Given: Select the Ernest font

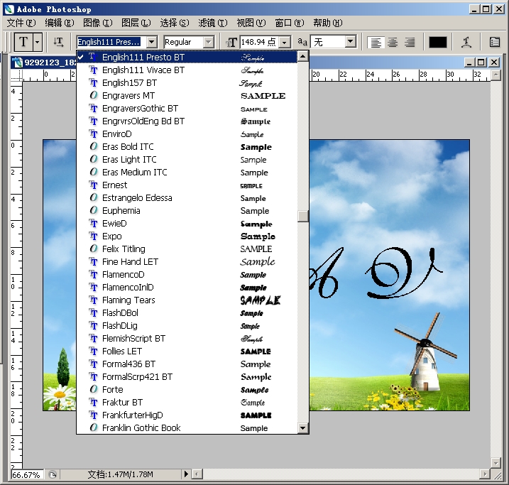Looking at the screenshot, I should click(x=187, y=185).
